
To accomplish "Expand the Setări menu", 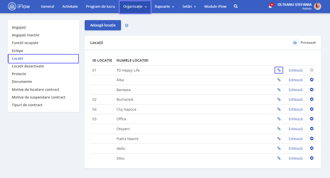I will (189, 7).
